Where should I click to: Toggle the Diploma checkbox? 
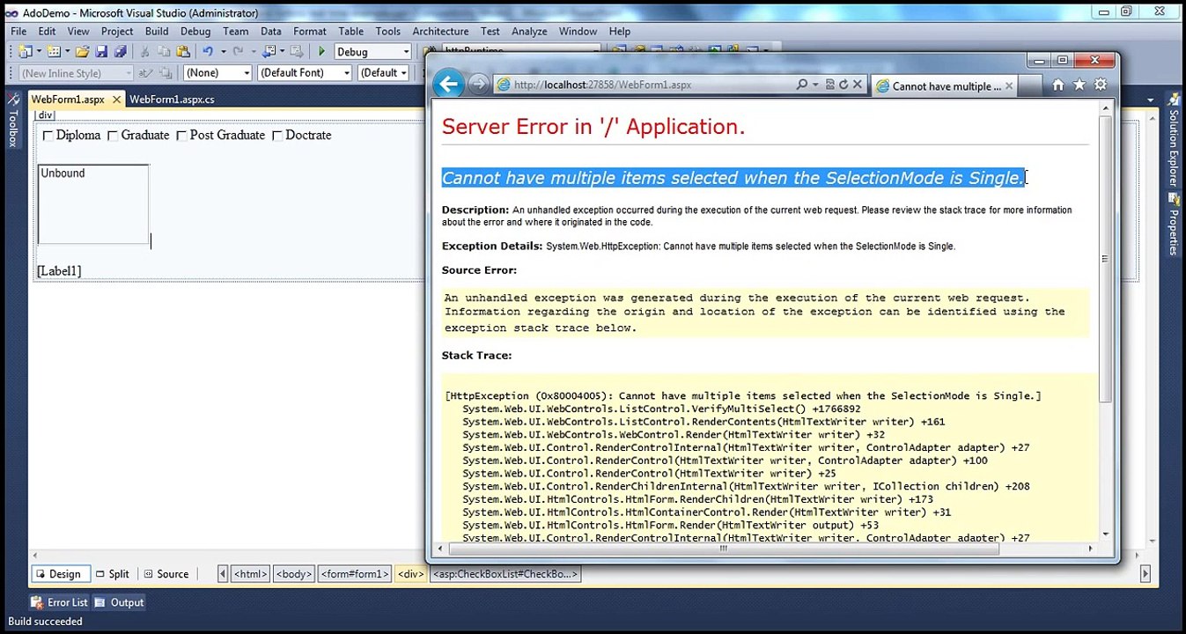coord(48,136)
